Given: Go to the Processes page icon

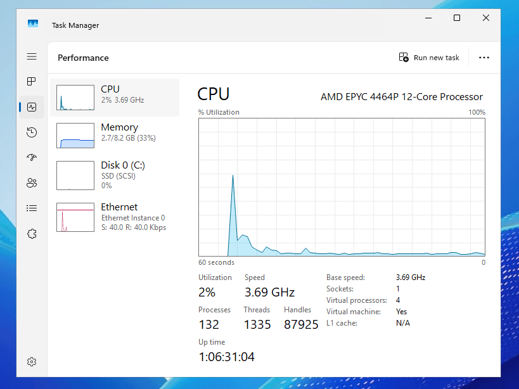Looking at the screenshot, I should [x=32, y=81].
